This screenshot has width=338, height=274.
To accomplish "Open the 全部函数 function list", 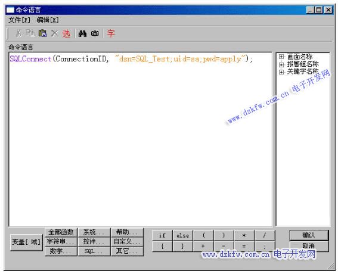I will point(61,232).
